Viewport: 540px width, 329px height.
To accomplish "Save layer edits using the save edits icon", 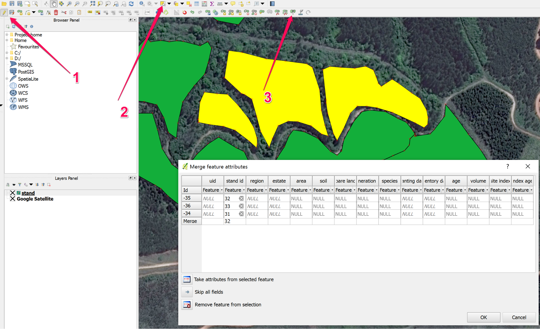I will click(x=12, y=12).
